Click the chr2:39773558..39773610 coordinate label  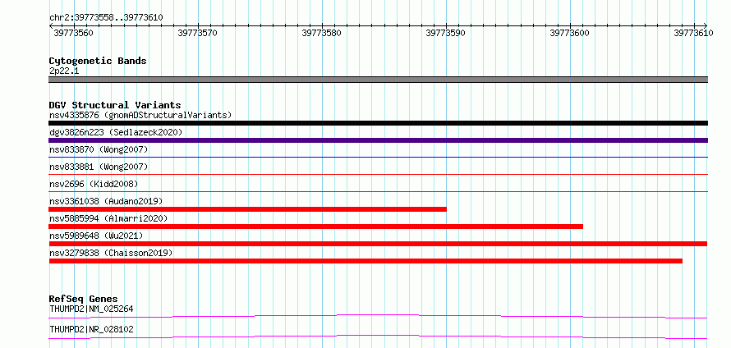(x=106, y=17)
